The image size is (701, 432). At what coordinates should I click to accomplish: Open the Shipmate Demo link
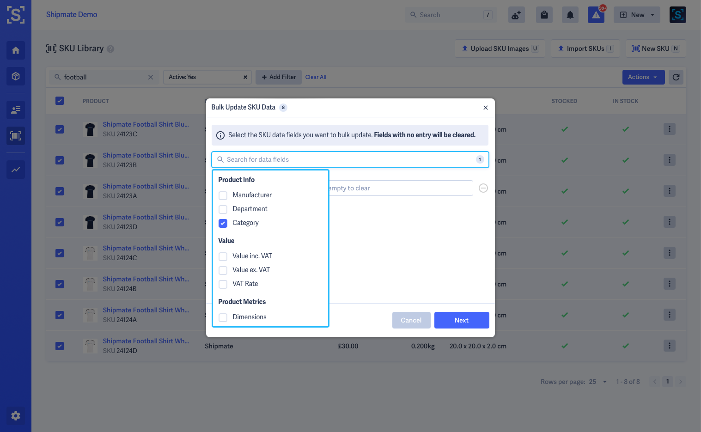click(x=72, y=15)
